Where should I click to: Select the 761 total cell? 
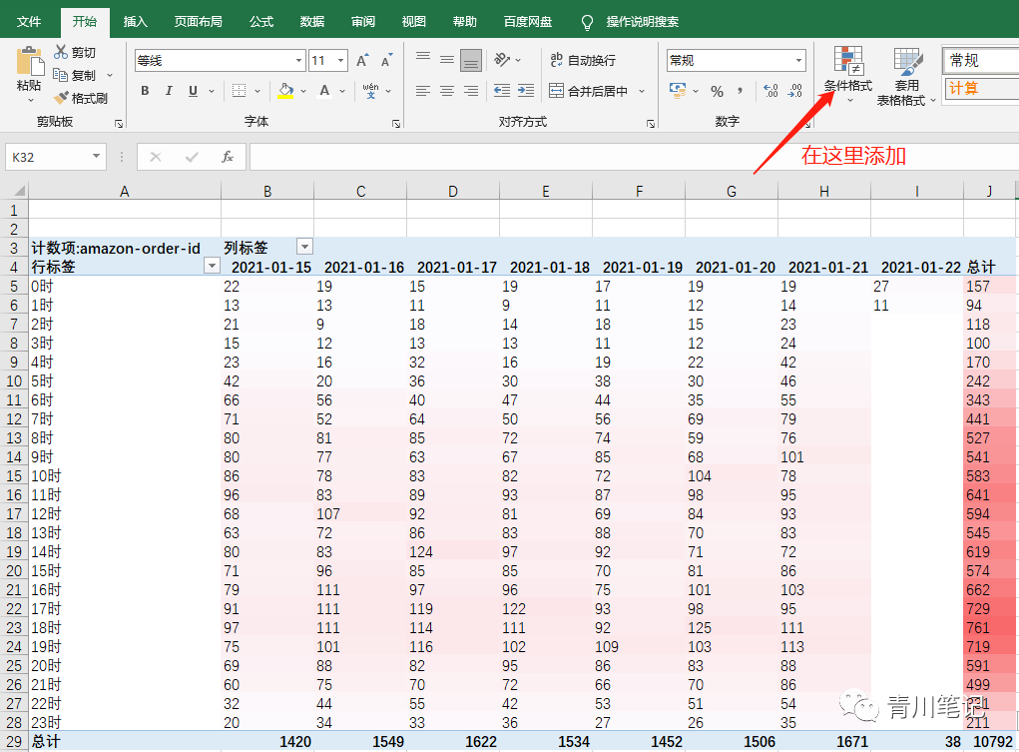990,628
